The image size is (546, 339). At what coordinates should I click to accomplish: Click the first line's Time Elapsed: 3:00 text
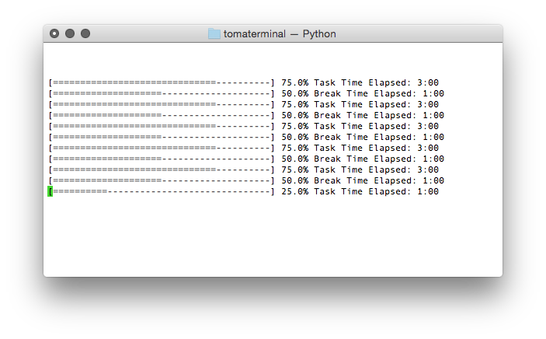(390, 82)
